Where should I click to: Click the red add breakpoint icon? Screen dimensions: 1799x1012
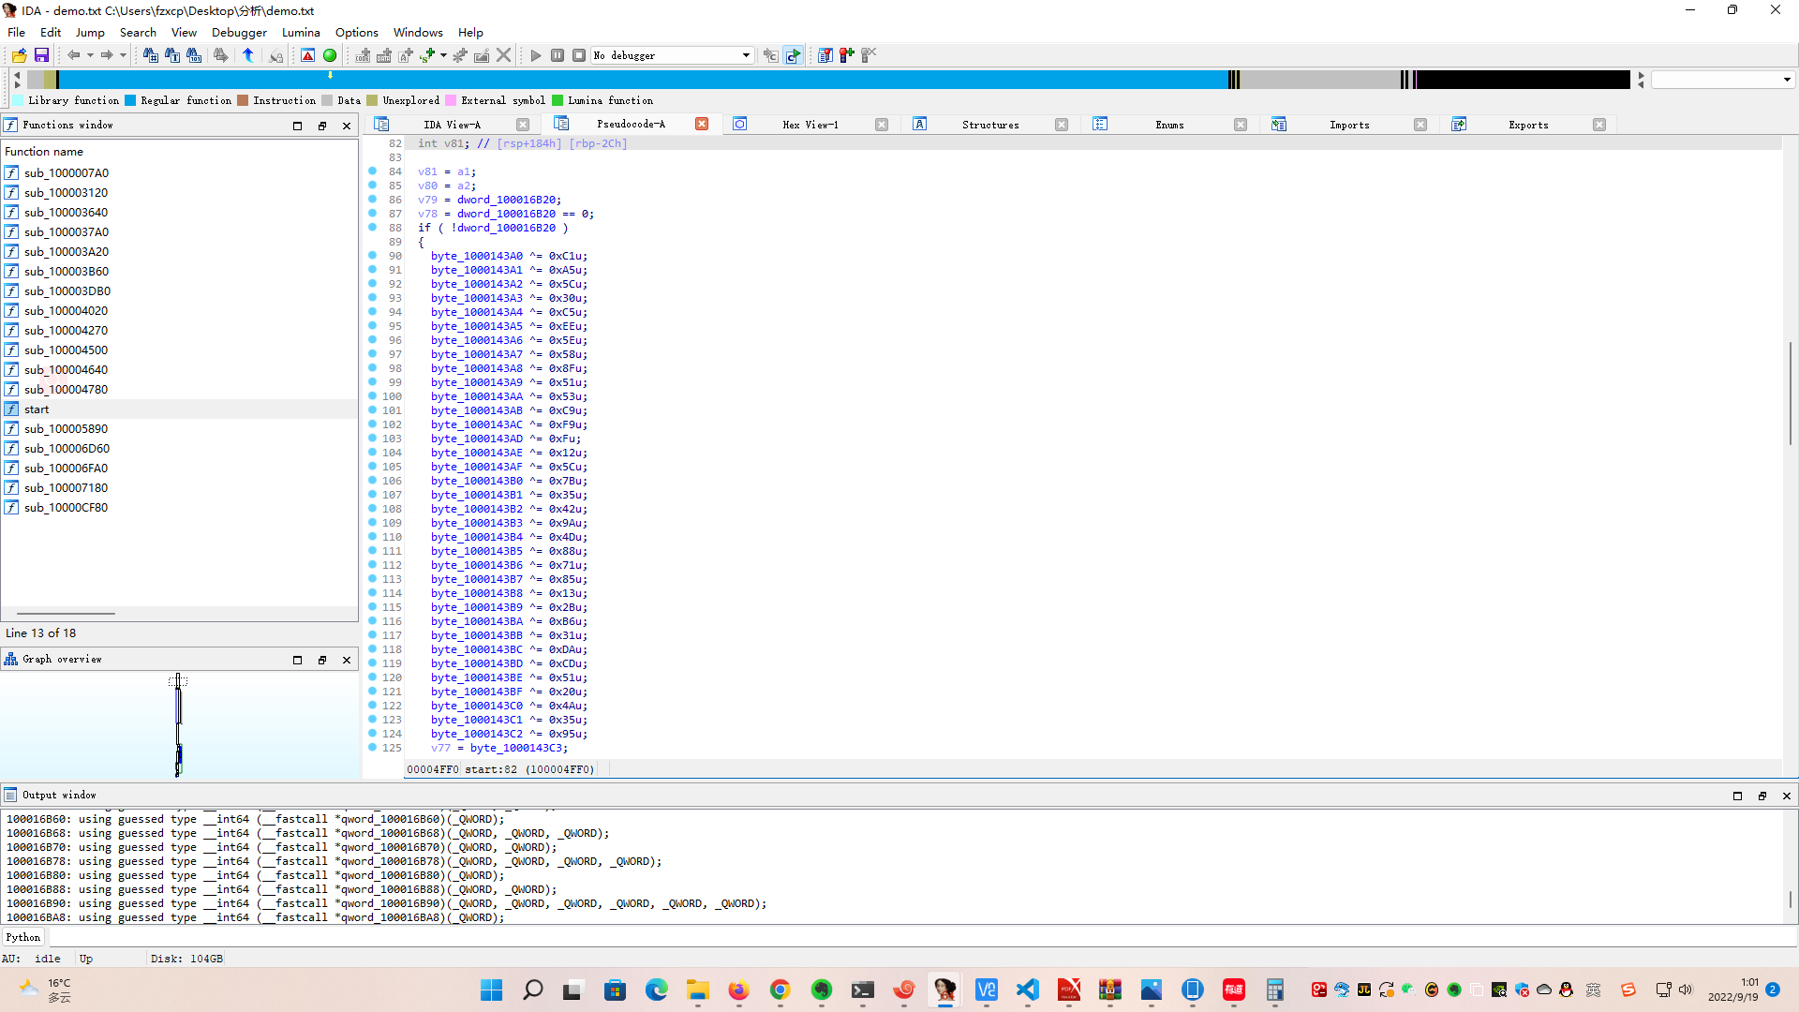[x=847, y=55]
